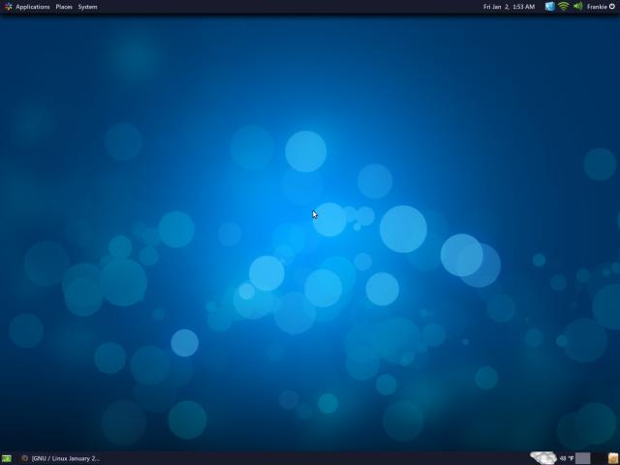Image resolution: width=620 pixels, height=465 pixels.
Task: Open the Frankie user menu
Action: pos(597,7)
